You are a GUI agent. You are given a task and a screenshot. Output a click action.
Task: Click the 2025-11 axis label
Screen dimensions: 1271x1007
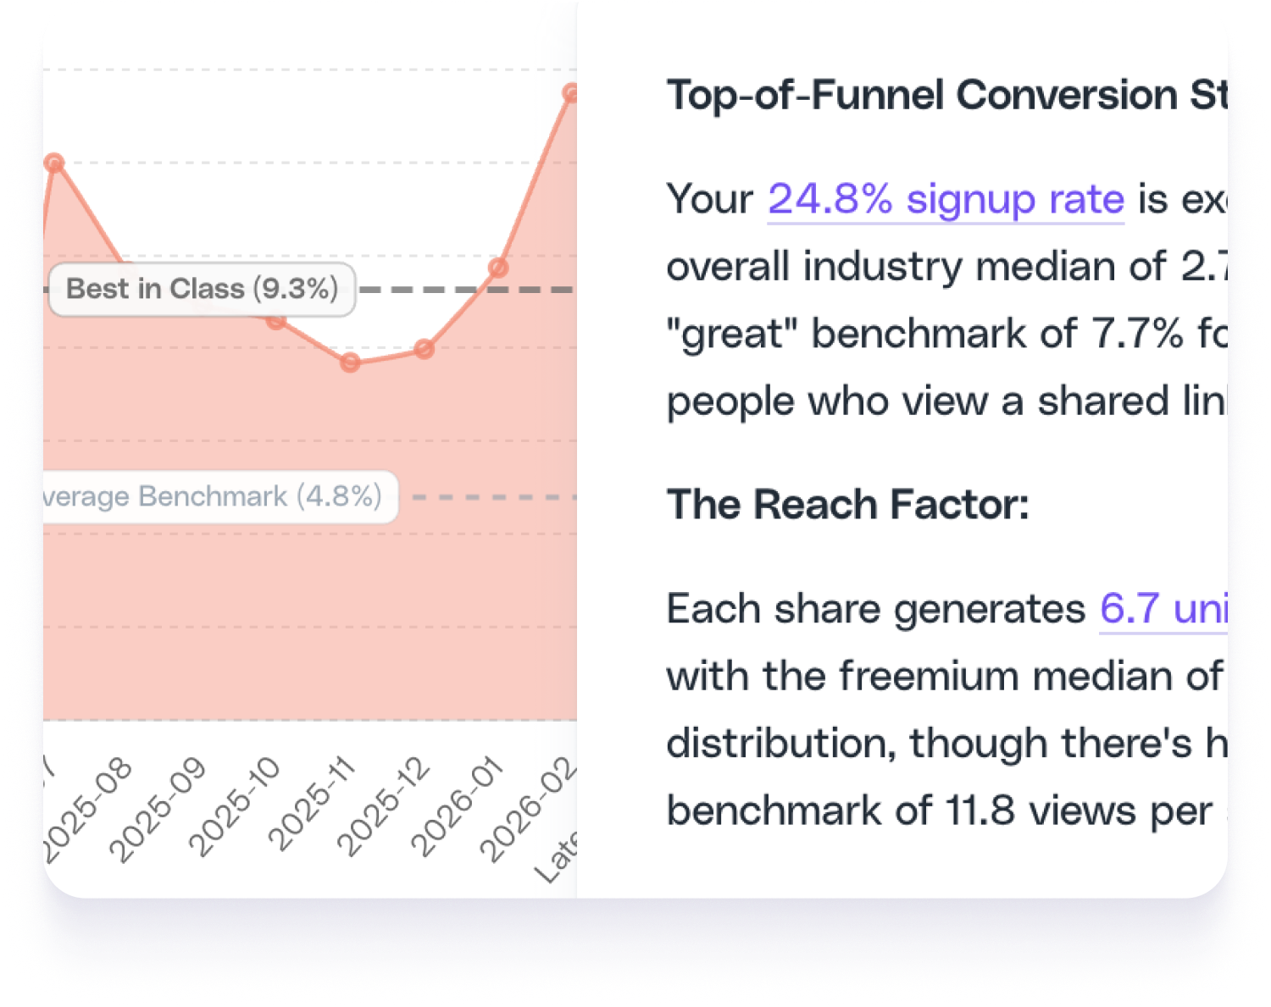[313, 803]
